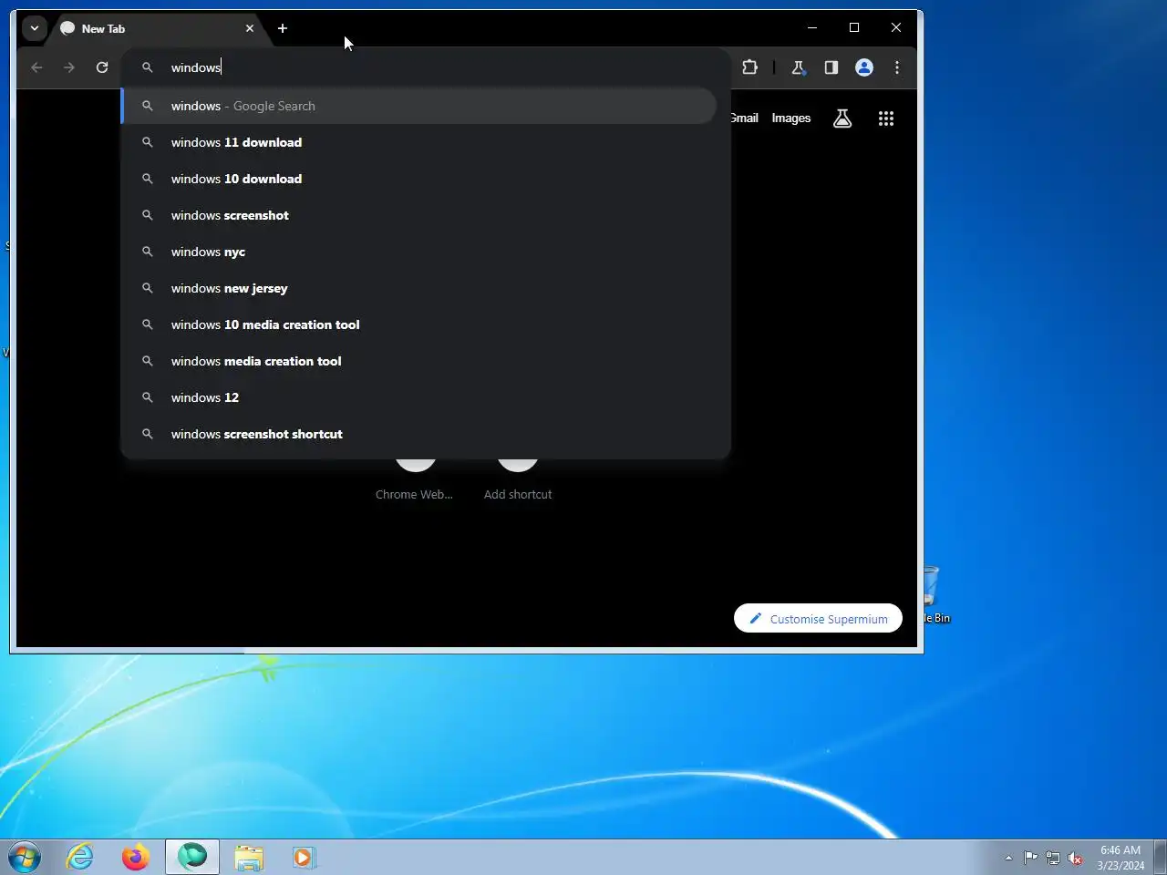Viewport: 1167px width, 875px height.
Task: Go back with the back arrow
Action: click(36, 67)
